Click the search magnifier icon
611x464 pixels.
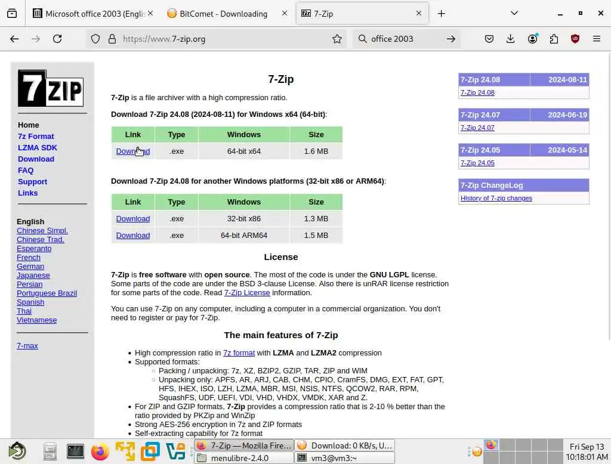point(362,39)
